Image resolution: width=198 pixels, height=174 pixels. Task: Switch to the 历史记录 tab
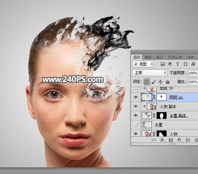point(175,57)
